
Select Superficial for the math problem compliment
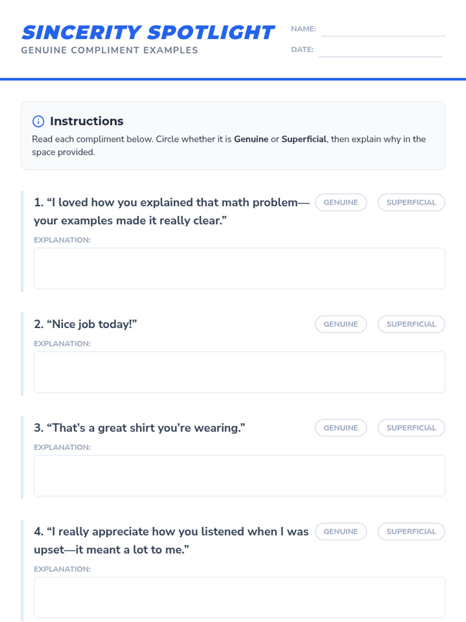411,203
